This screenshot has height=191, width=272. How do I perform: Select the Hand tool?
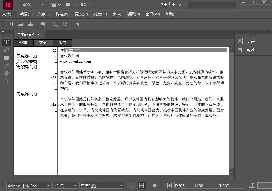point(6,73)
